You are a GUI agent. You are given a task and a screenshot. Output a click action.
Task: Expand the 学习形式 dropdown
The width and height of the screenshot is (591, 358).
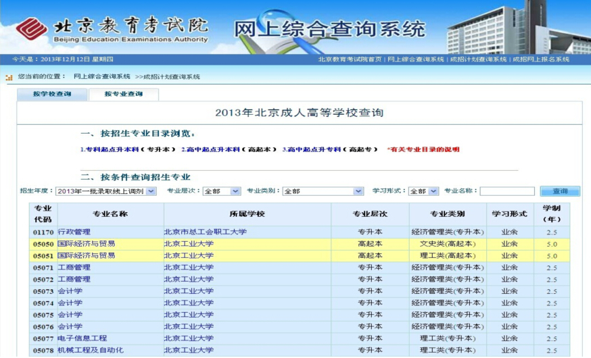(423, 191)
